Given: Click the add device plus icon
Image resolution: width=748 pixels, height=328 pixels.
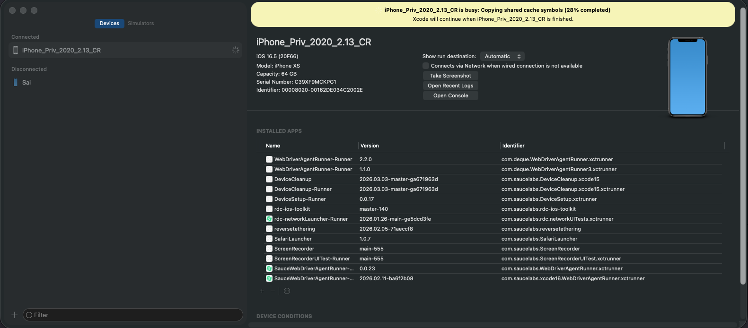Looking at the screenshot, I should coord(14,315).
